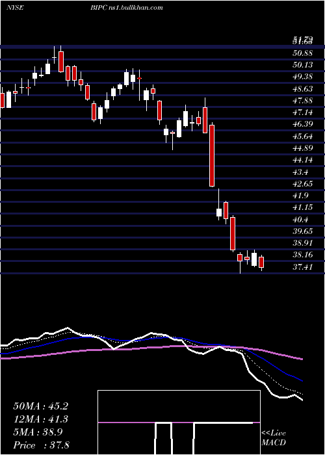Select the 47.88 price axis label
The height and width of the screenshot is (455, 325).
pyautogui.click(x=303, y=101)
